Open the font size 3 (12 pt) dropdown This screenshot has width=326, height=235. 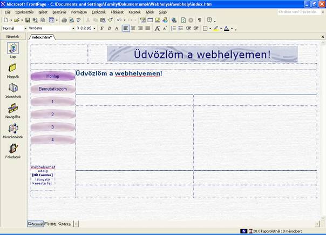click(95, 28)
